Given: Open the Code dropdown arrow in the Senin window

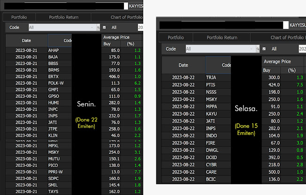Looking at the screenshot, I should (92, 28).
